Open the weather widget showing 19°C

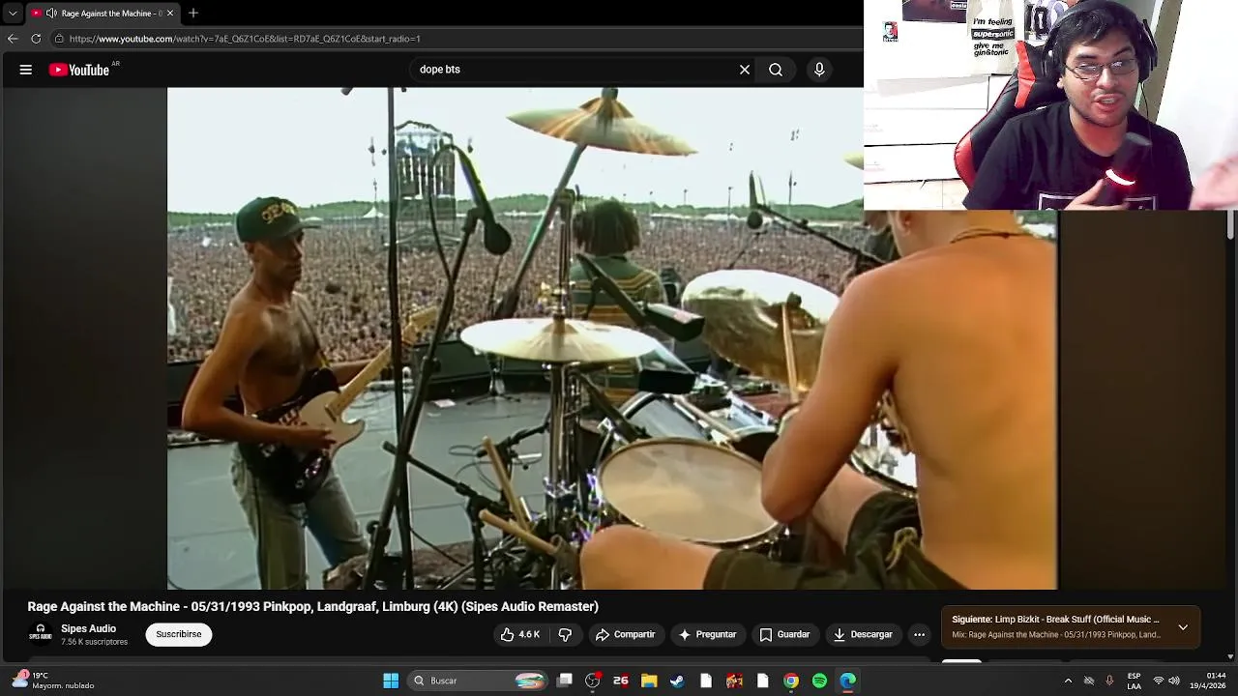pyautogui.click(x=53, y=681)
